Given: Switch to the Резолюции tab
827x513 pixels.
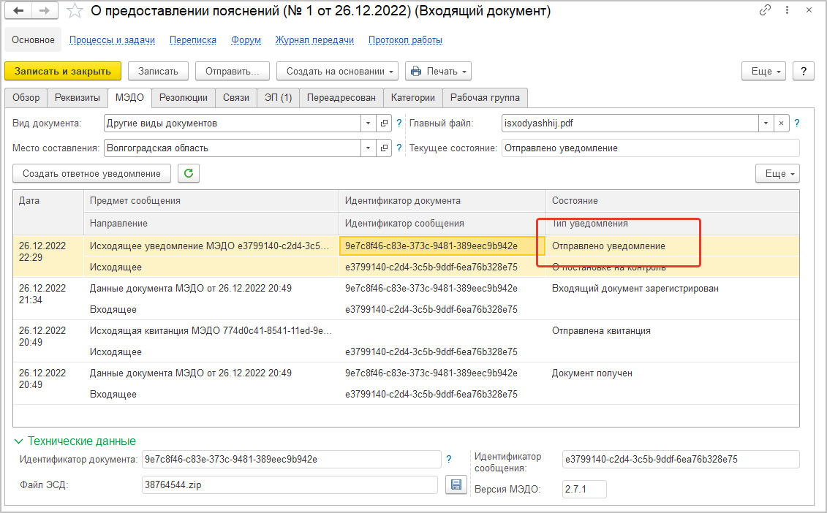Looking at the screenshot, I should click(x=184, y=97).
